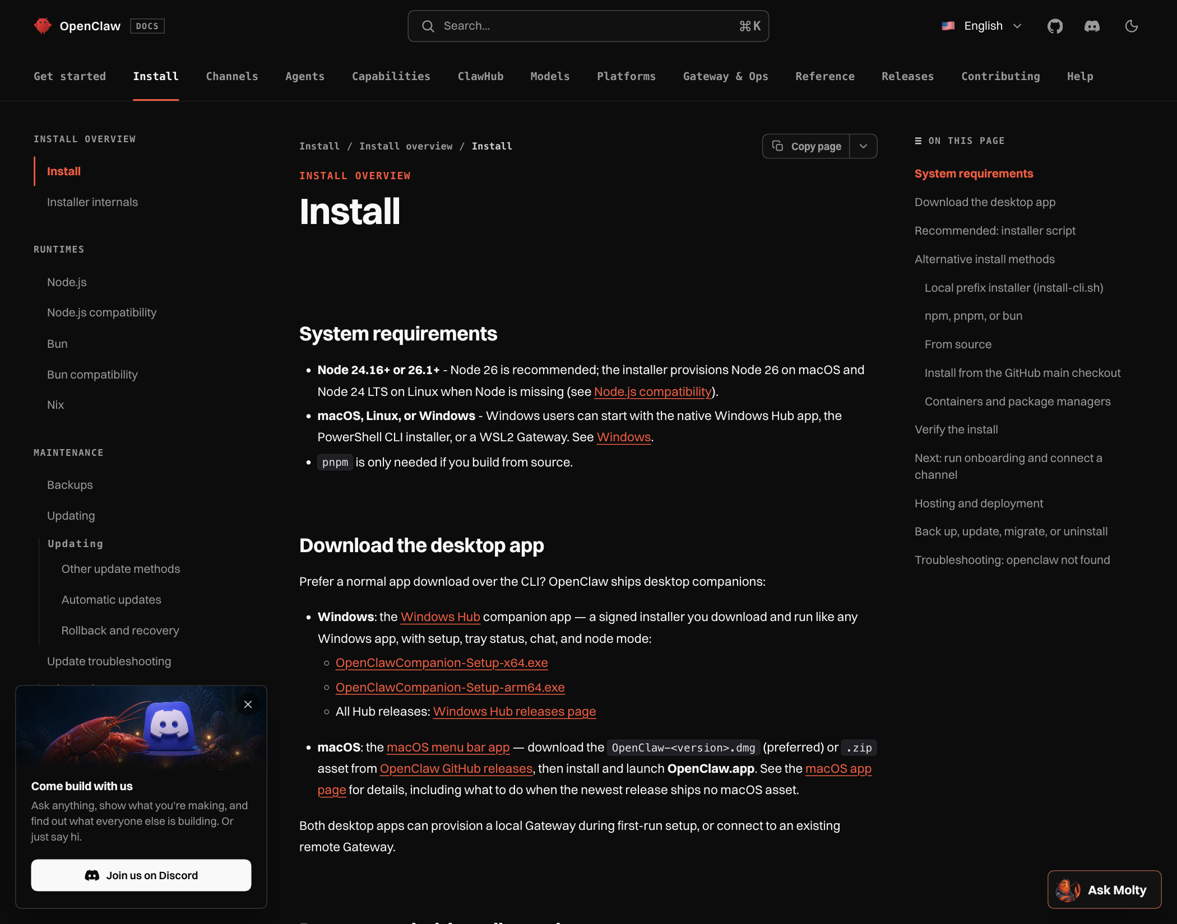Open the macOS menu bar app link
Screen dimensions: 1177x924
pyautogui.click(x=448, y=747)
